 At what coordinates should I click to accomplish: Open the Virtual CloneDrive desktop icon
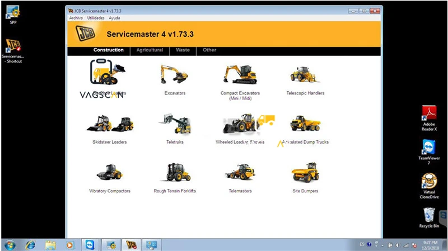429,186
